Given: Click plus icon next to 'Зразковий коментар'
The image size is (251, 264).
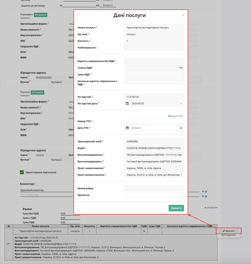Looking at the screenshot, I should pos(203,191).
